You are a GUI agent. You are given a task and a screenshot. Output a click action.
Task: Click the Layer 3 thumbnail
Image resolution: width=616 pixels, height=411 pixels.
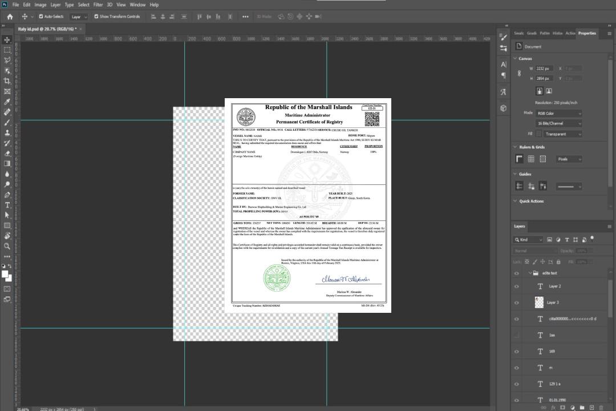[539, 302]
